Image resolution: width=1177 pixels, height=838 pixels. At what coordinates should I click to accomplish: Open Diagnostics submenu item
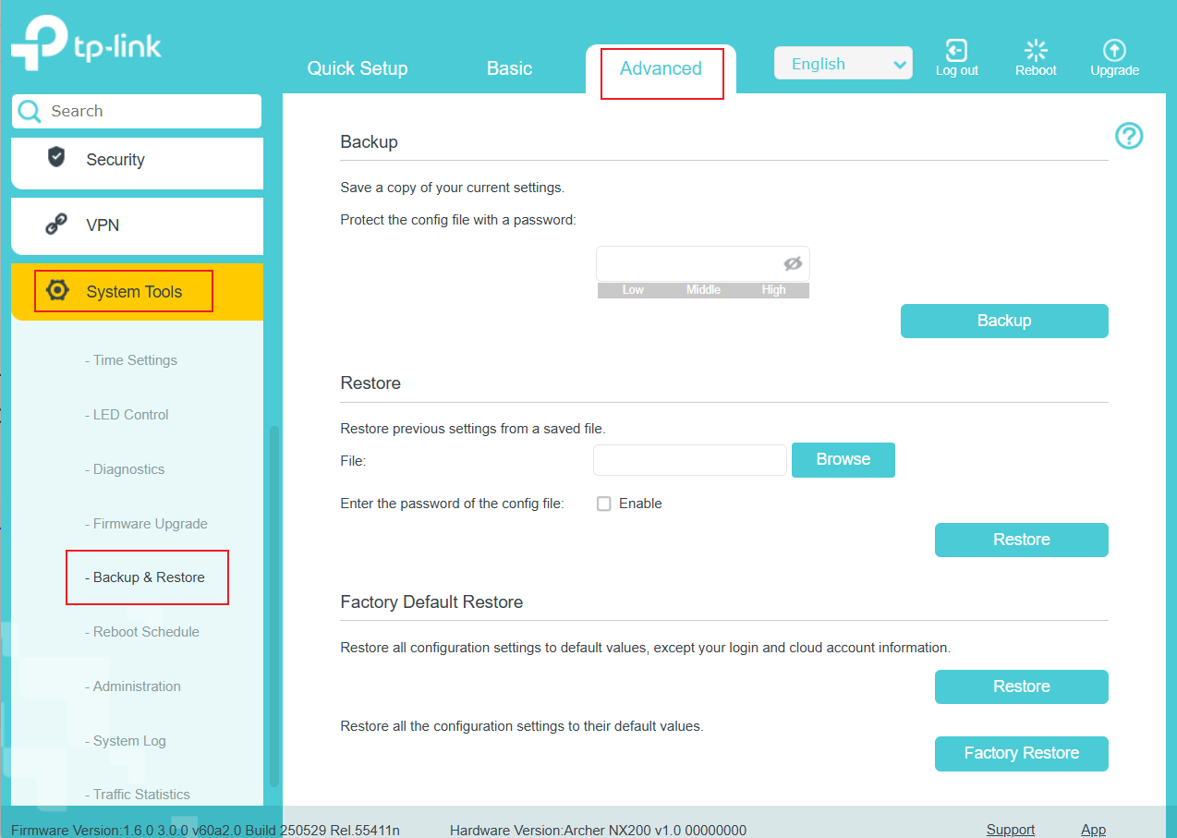(125, 469)
